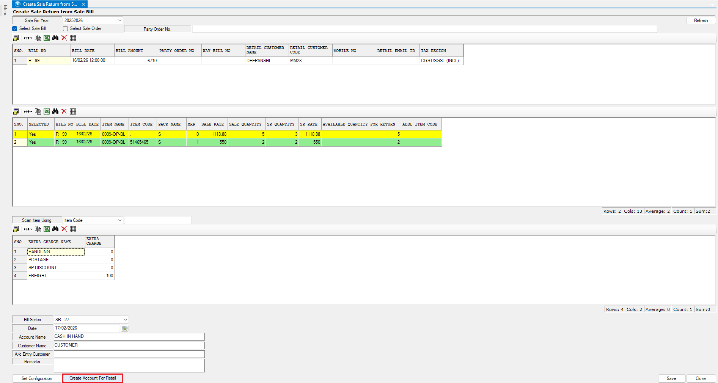Open the calendar picker beside the Date field
The image size is (718, 383).
coord(124,328)
